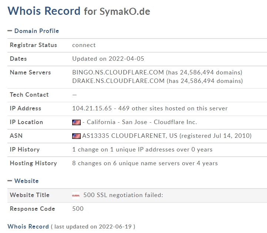This screenshot has height=233, width=267.
Task: Click the US flag in IP Location row
Action: coord(76,122)
